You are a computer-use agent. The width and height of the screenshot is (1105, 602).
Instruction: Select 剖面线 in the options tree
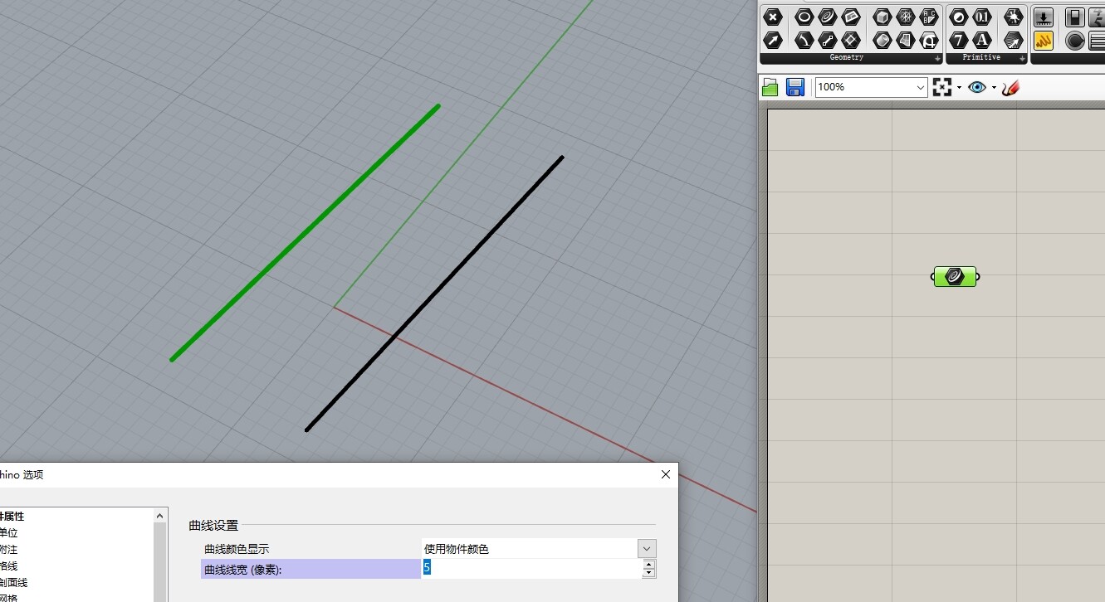click(x=13, y=583)
